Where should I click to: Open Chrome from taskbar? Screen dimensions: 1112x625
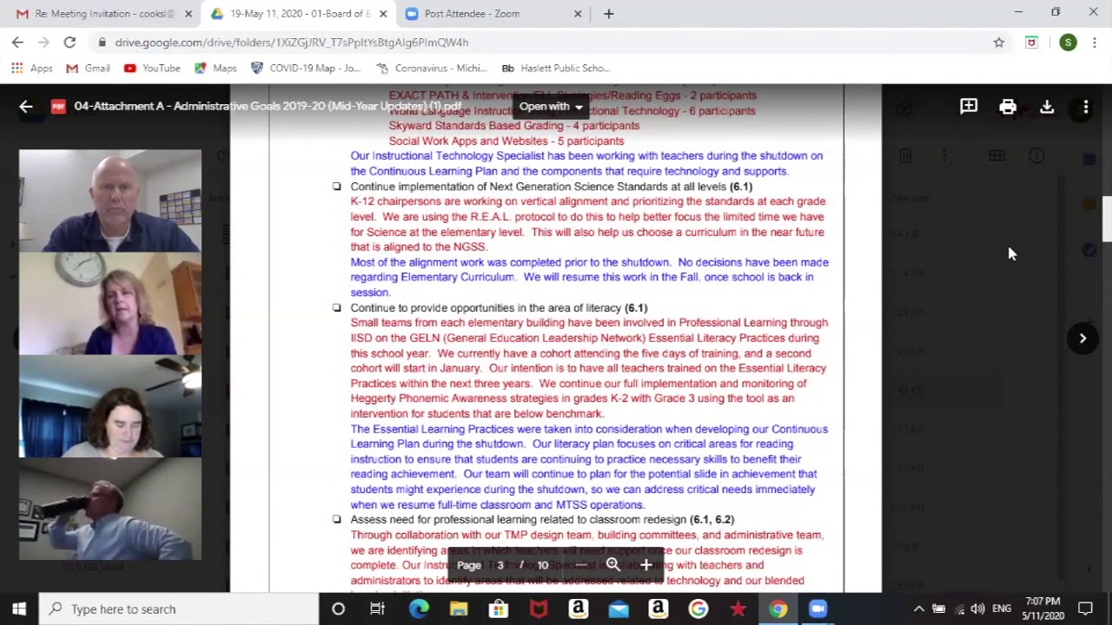click(778, 609)
